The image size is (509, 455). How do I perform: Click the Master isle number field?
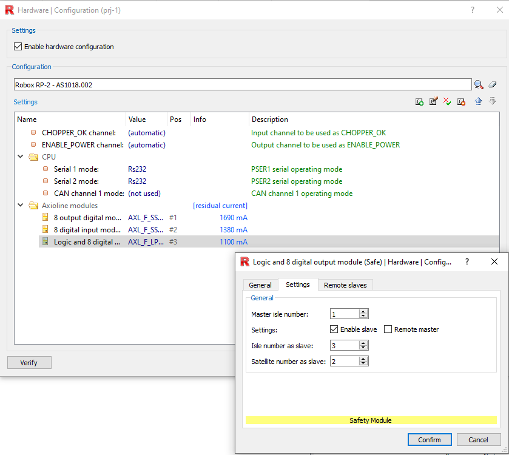(345, 314)
